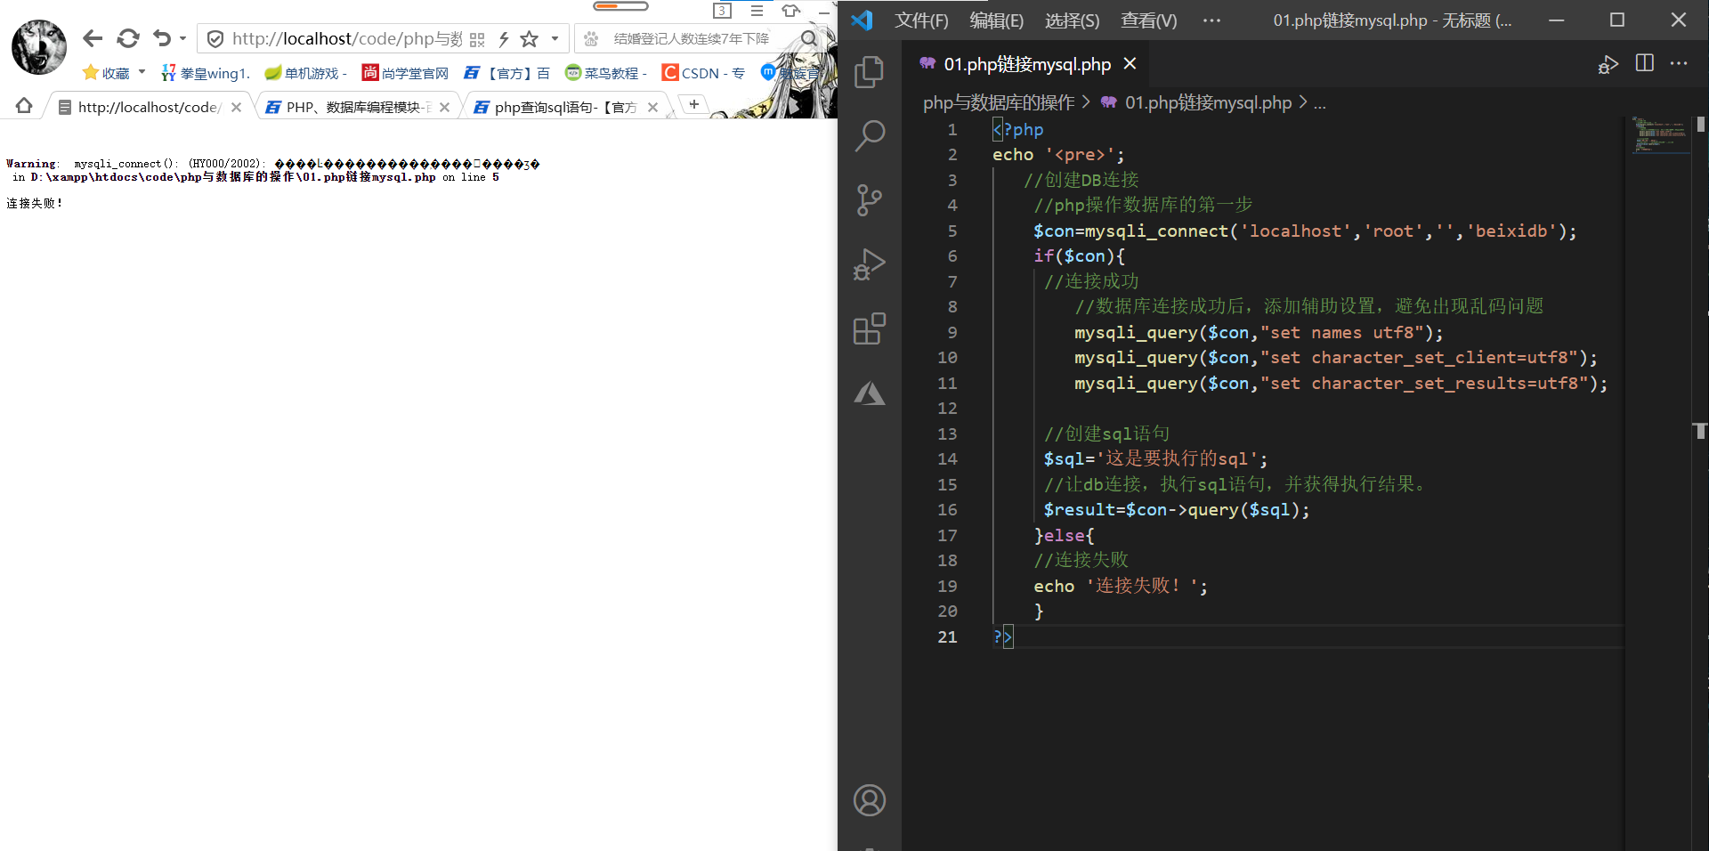This screenshot has width=1709, height=851.
Task: Close the PHP、数据库编程模块 tab
Action: point(444,107)
